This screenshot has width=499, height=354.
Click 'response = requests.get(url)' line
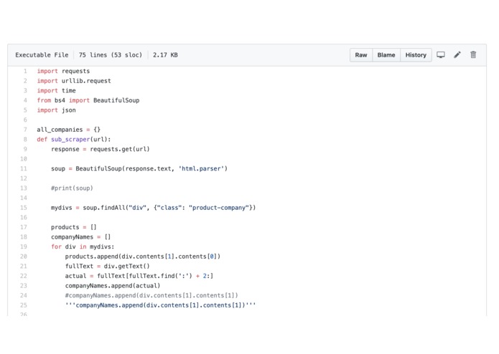(101, 149)
